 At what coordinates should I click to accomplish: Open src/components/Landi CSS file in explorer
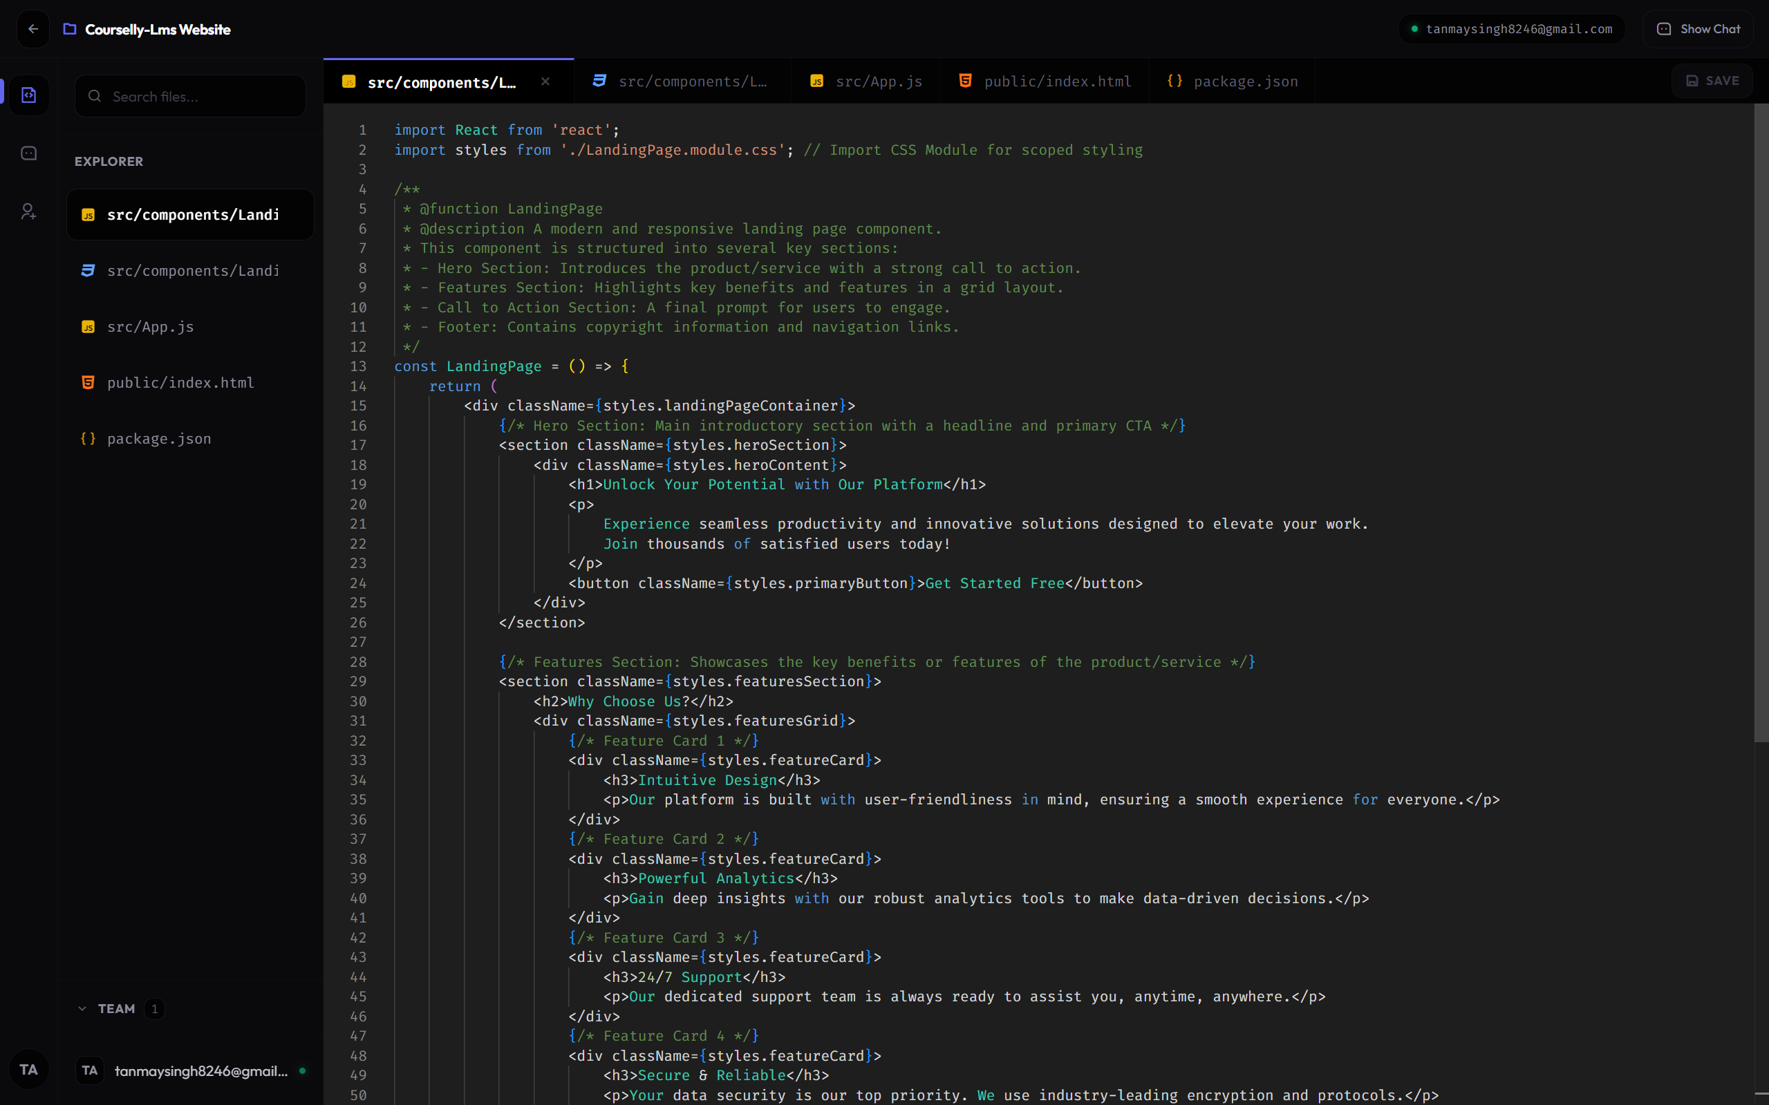[190, 270]
